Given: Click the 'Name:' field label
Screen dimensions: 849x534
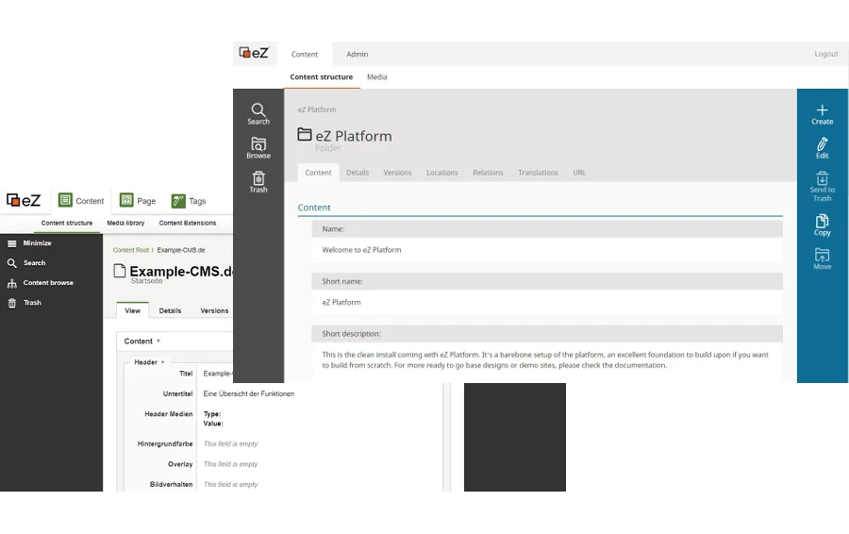Looking at the screenshot, I should [x=333, y=229].
